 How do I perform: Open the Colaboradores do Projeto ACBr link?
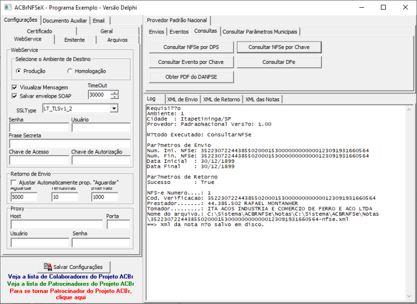click(71, 277)
